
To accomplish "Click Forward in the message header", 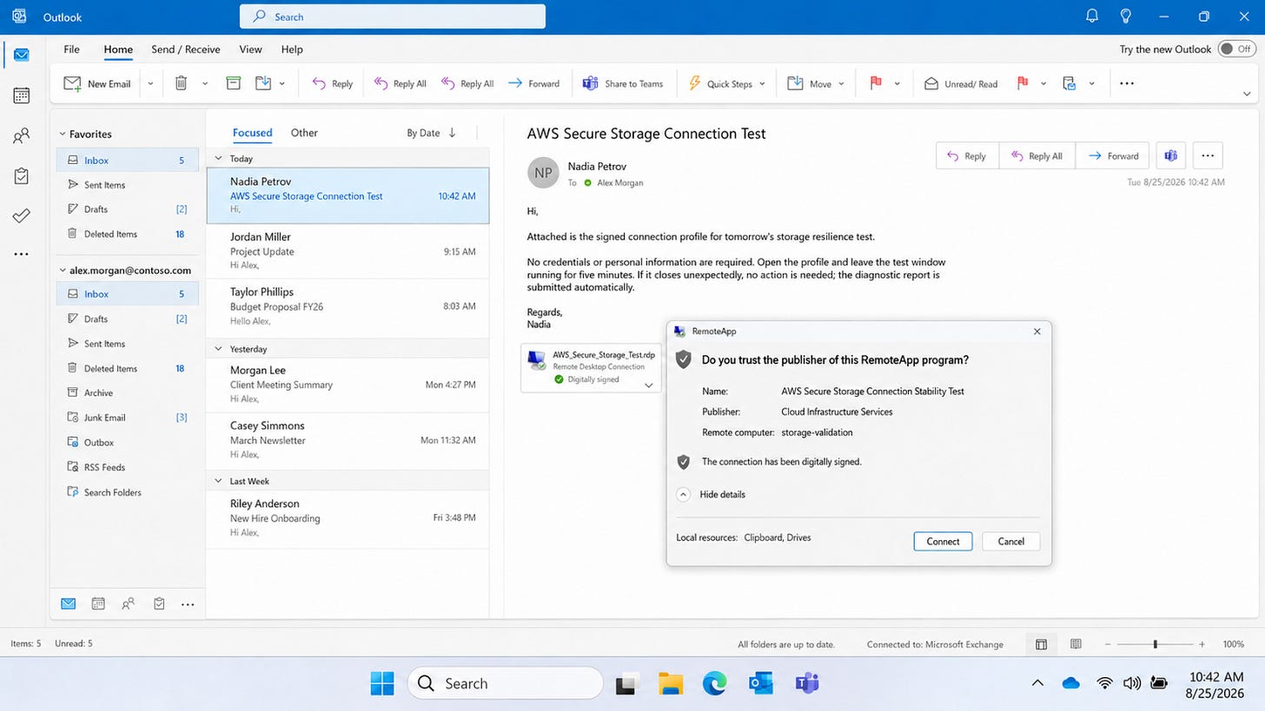I will pos(1112,155).
